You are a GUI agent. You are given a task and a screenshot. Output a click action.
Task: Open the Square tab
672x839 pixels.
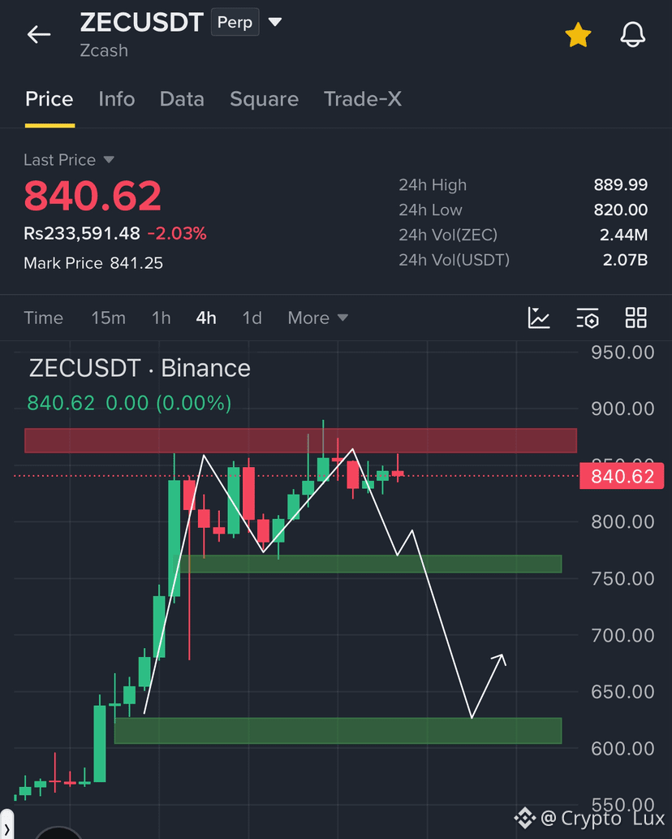264,100
